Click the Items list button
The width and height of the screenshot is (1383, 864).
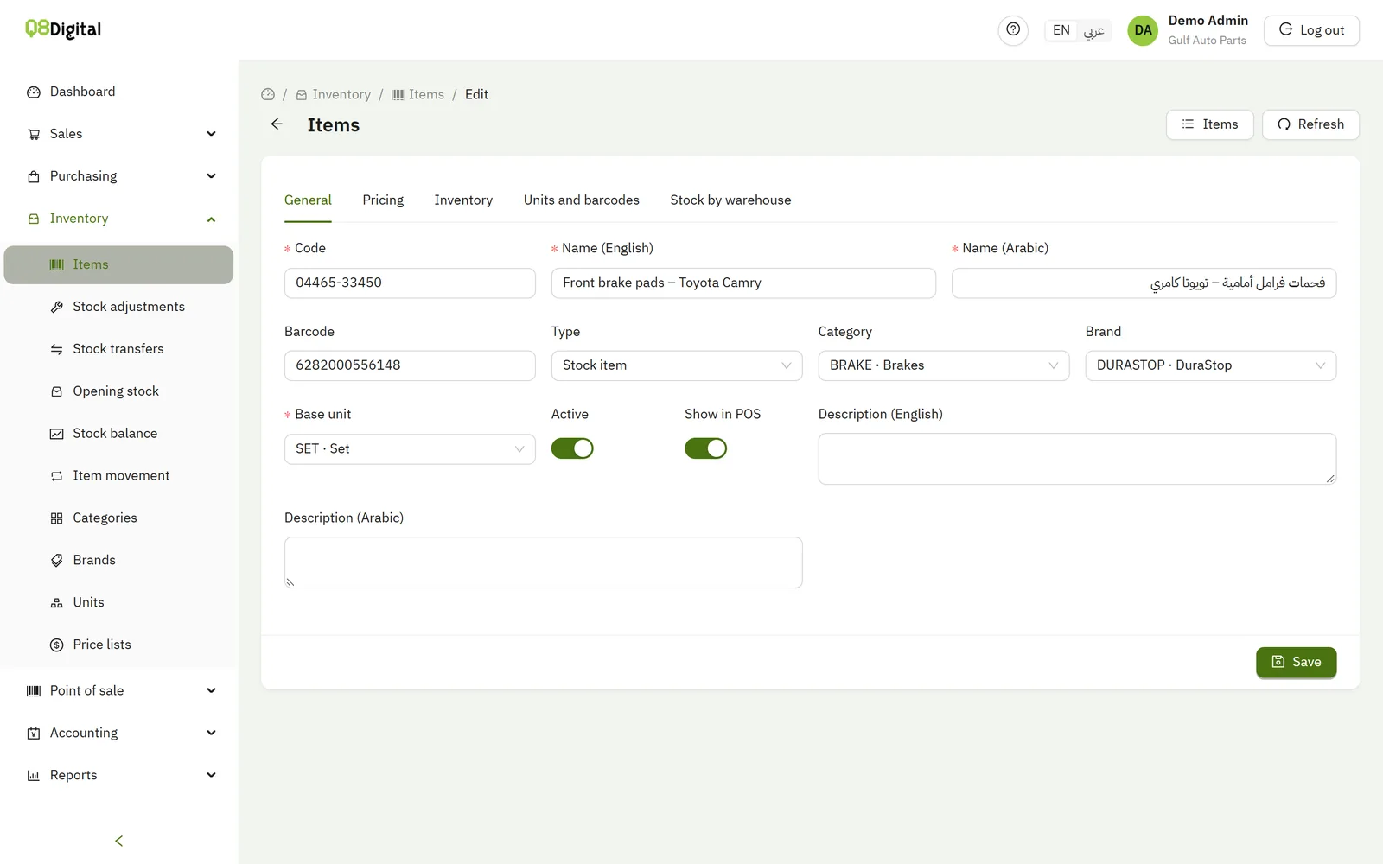tap(1210, 124)
